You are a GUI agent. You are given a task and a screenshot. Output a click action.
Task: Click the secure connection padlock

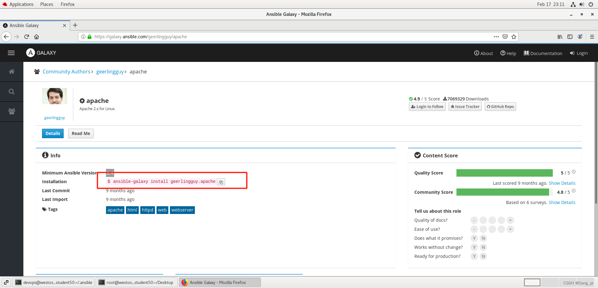tap(89, 37)
